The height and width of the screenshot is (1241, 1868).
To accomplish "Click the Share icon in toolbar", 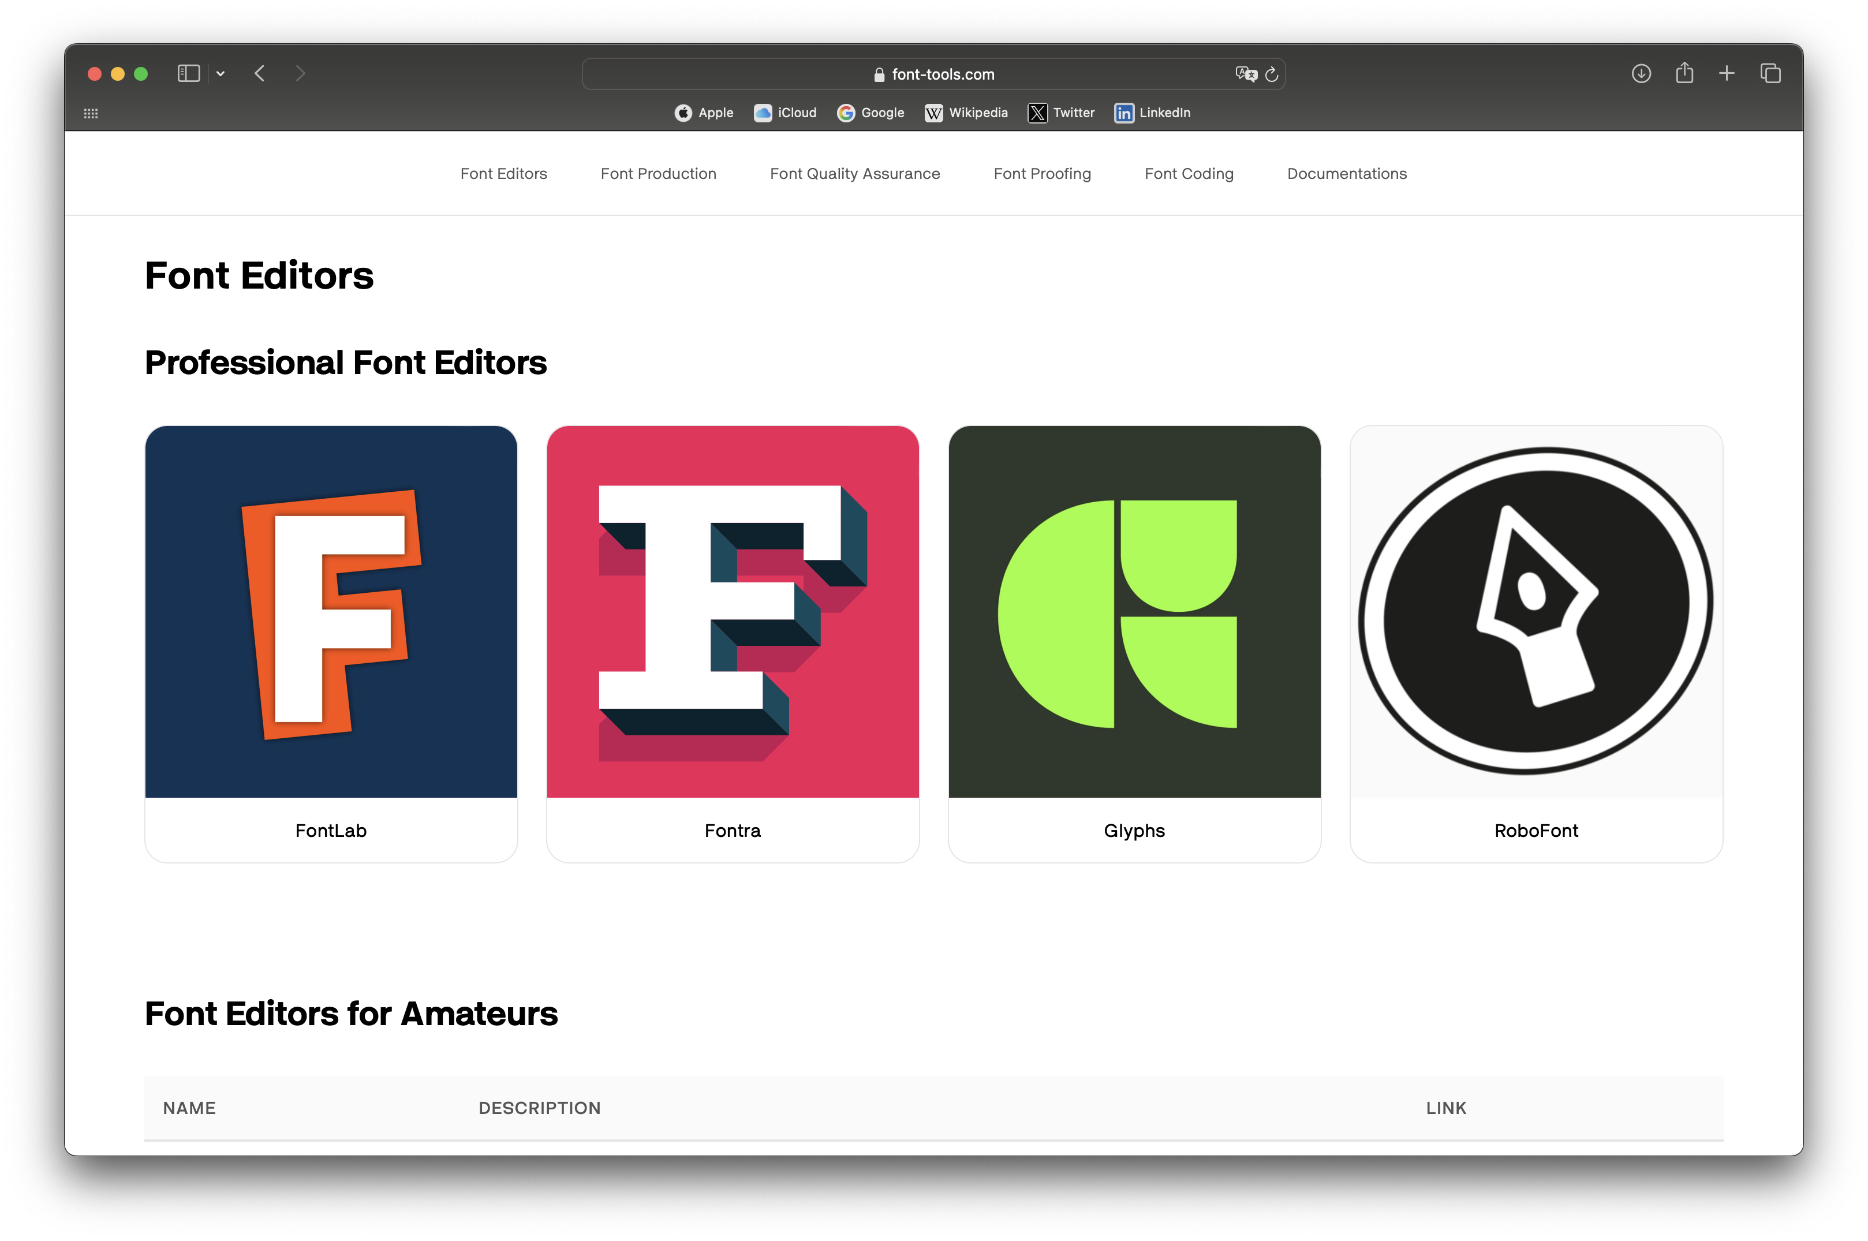I will point(1684,73).
